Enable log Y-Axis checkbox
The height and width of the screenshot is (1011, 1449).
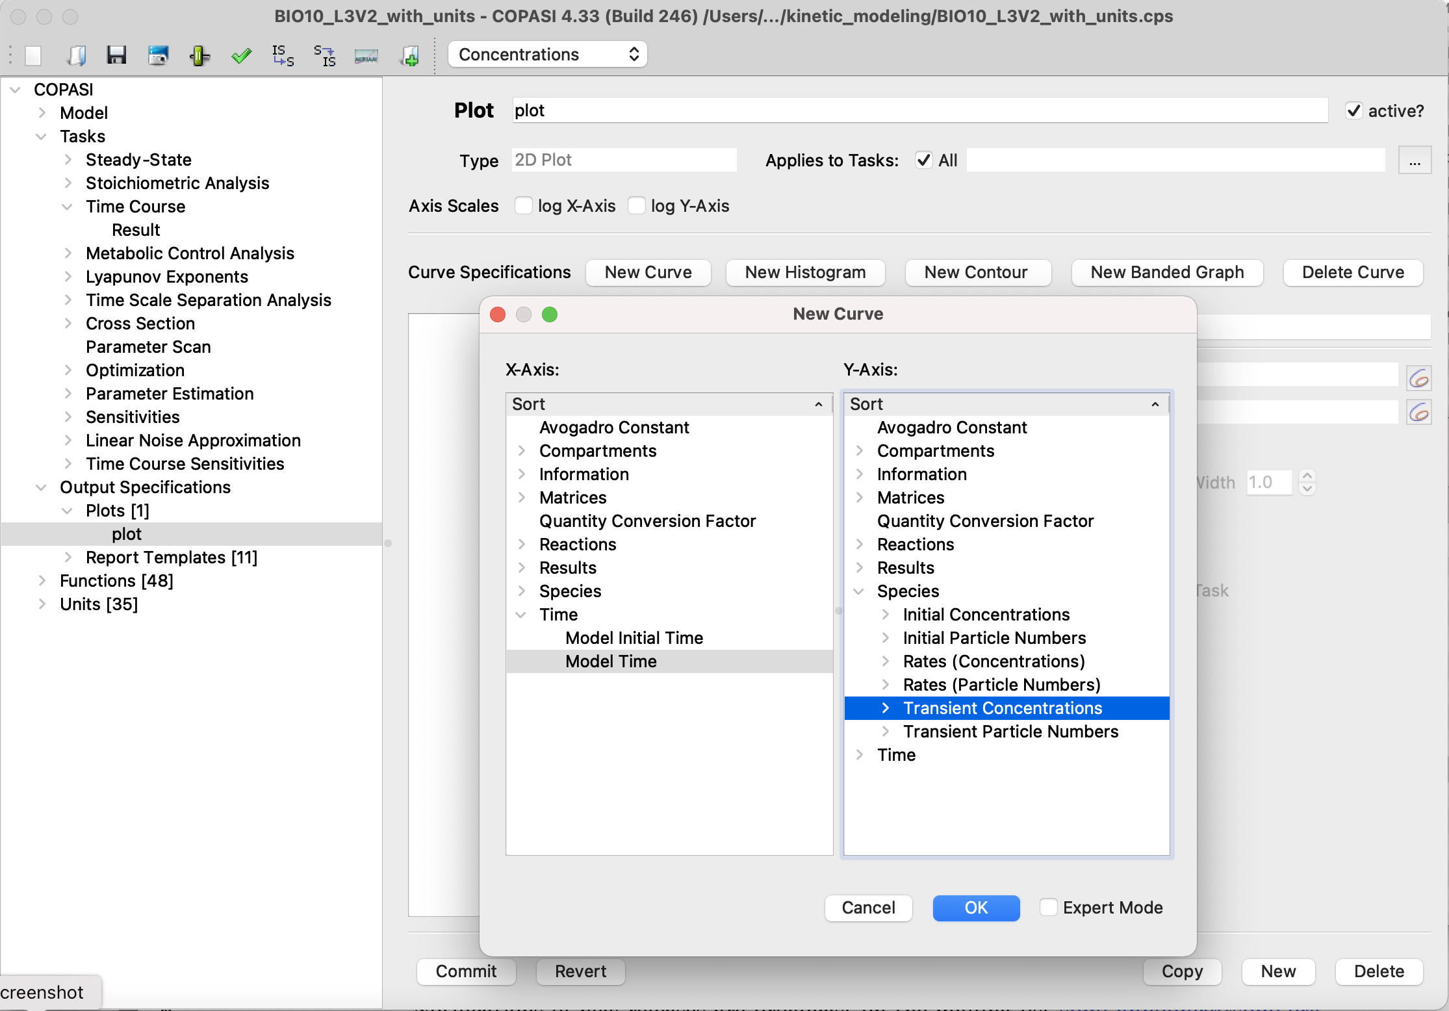tap(637, 205)
